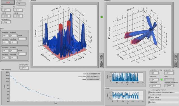Click the second petal Value field

point(22,54)
